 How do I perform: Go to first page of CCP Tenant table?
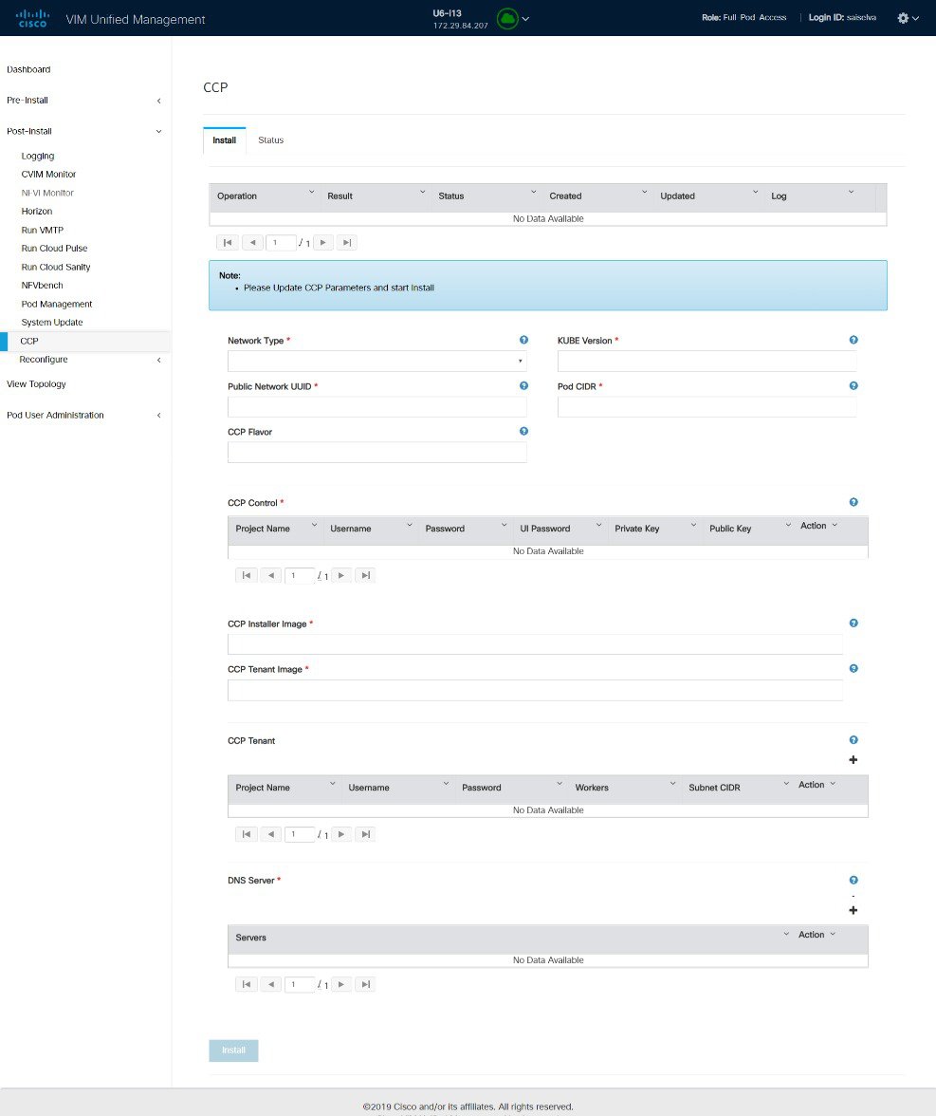(247, 834)
